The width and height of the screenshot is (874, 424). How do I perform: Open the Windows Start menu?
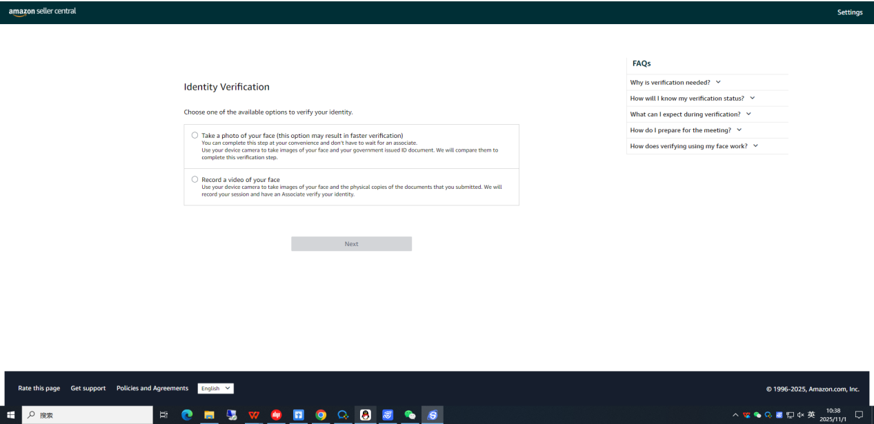coord(10,415)
